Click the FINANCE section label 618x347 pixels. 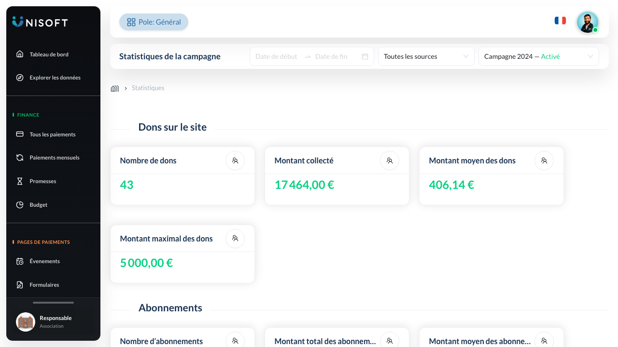[28, 115]
